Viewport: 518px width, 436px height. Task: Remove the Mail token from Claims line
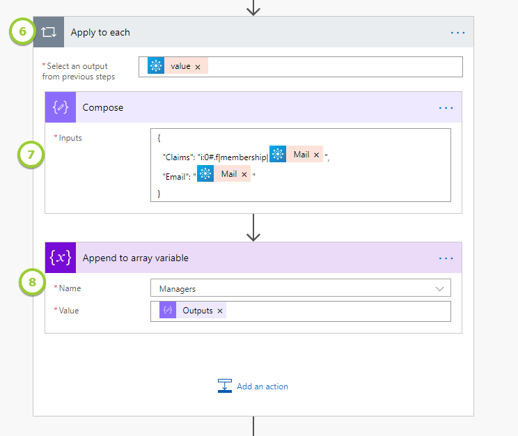click(317, 155)
